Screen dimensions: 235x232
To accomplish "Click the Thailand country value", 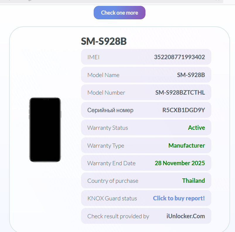I will [193, 180].
